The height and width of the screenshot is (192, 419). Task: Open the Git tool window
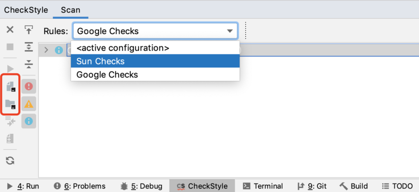click(312, 186)
